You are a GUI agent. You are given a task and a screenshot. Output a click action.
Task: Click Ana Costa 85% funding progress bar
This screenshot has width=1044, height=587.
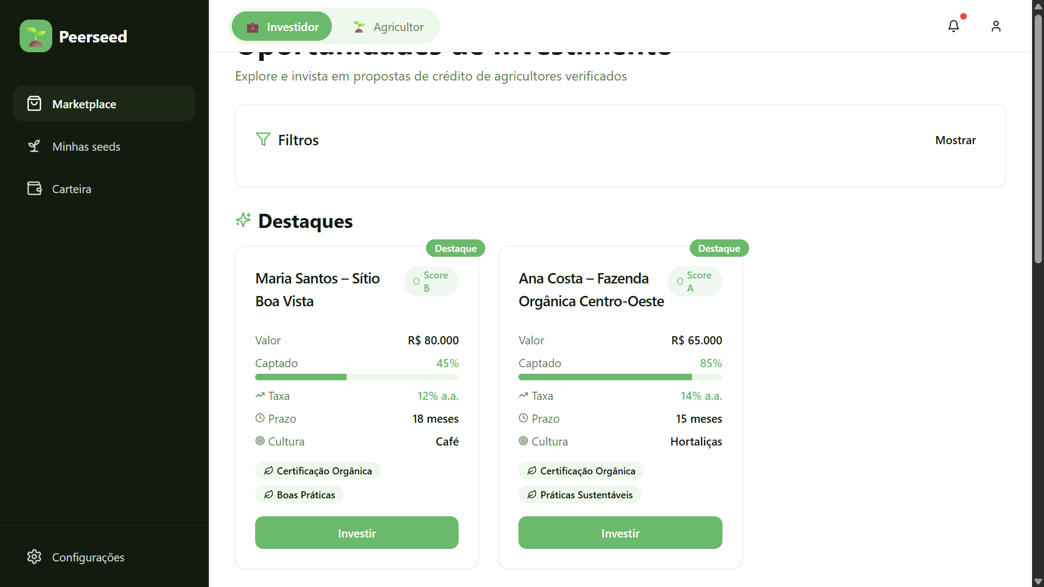click(620, 377)
